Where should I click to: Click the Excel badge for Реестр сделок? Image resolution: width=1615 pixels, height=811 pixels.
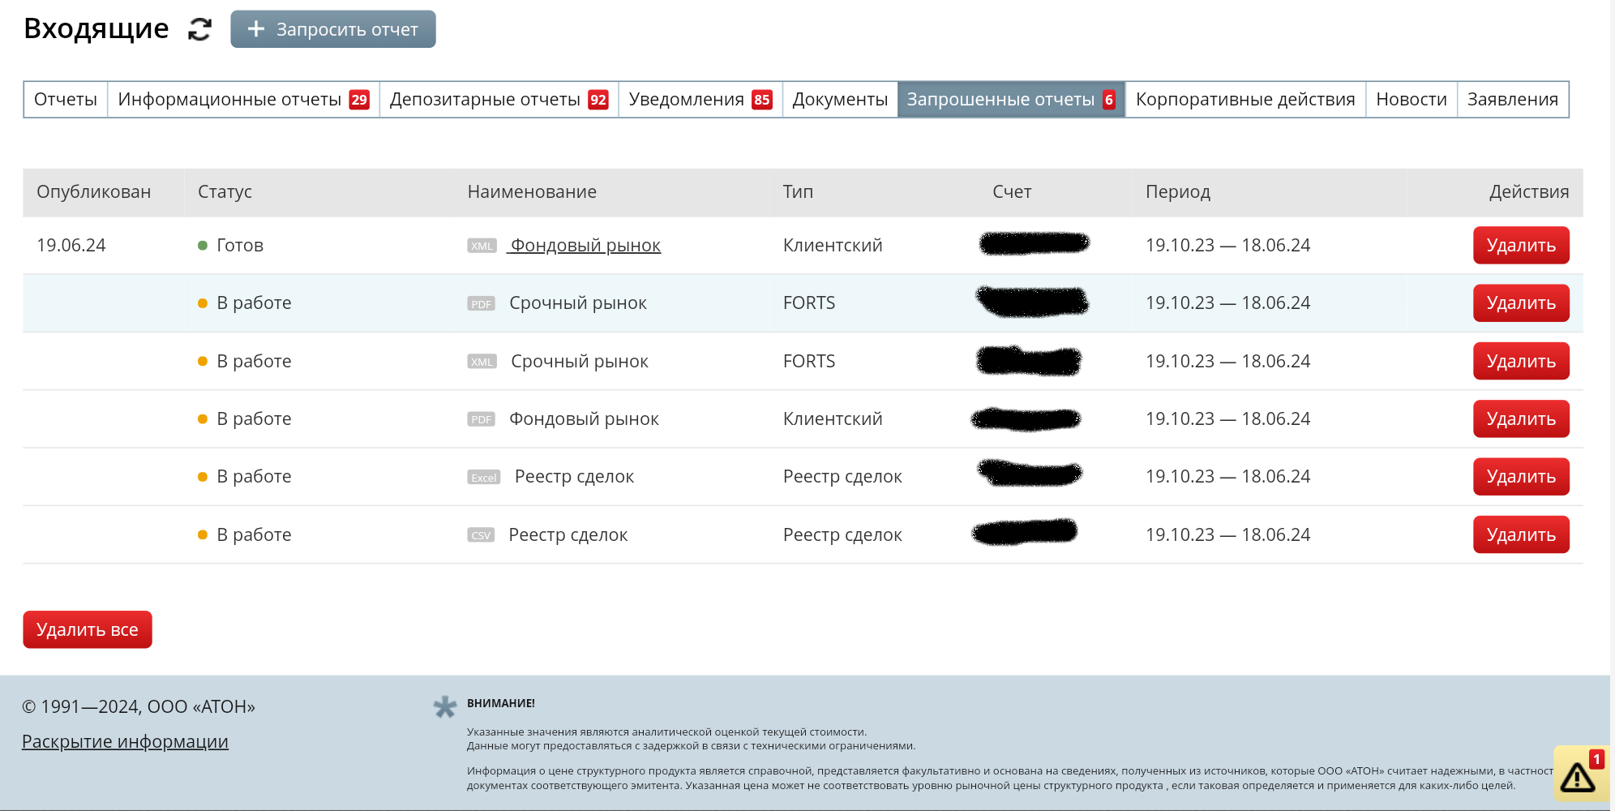click(484, 478)
